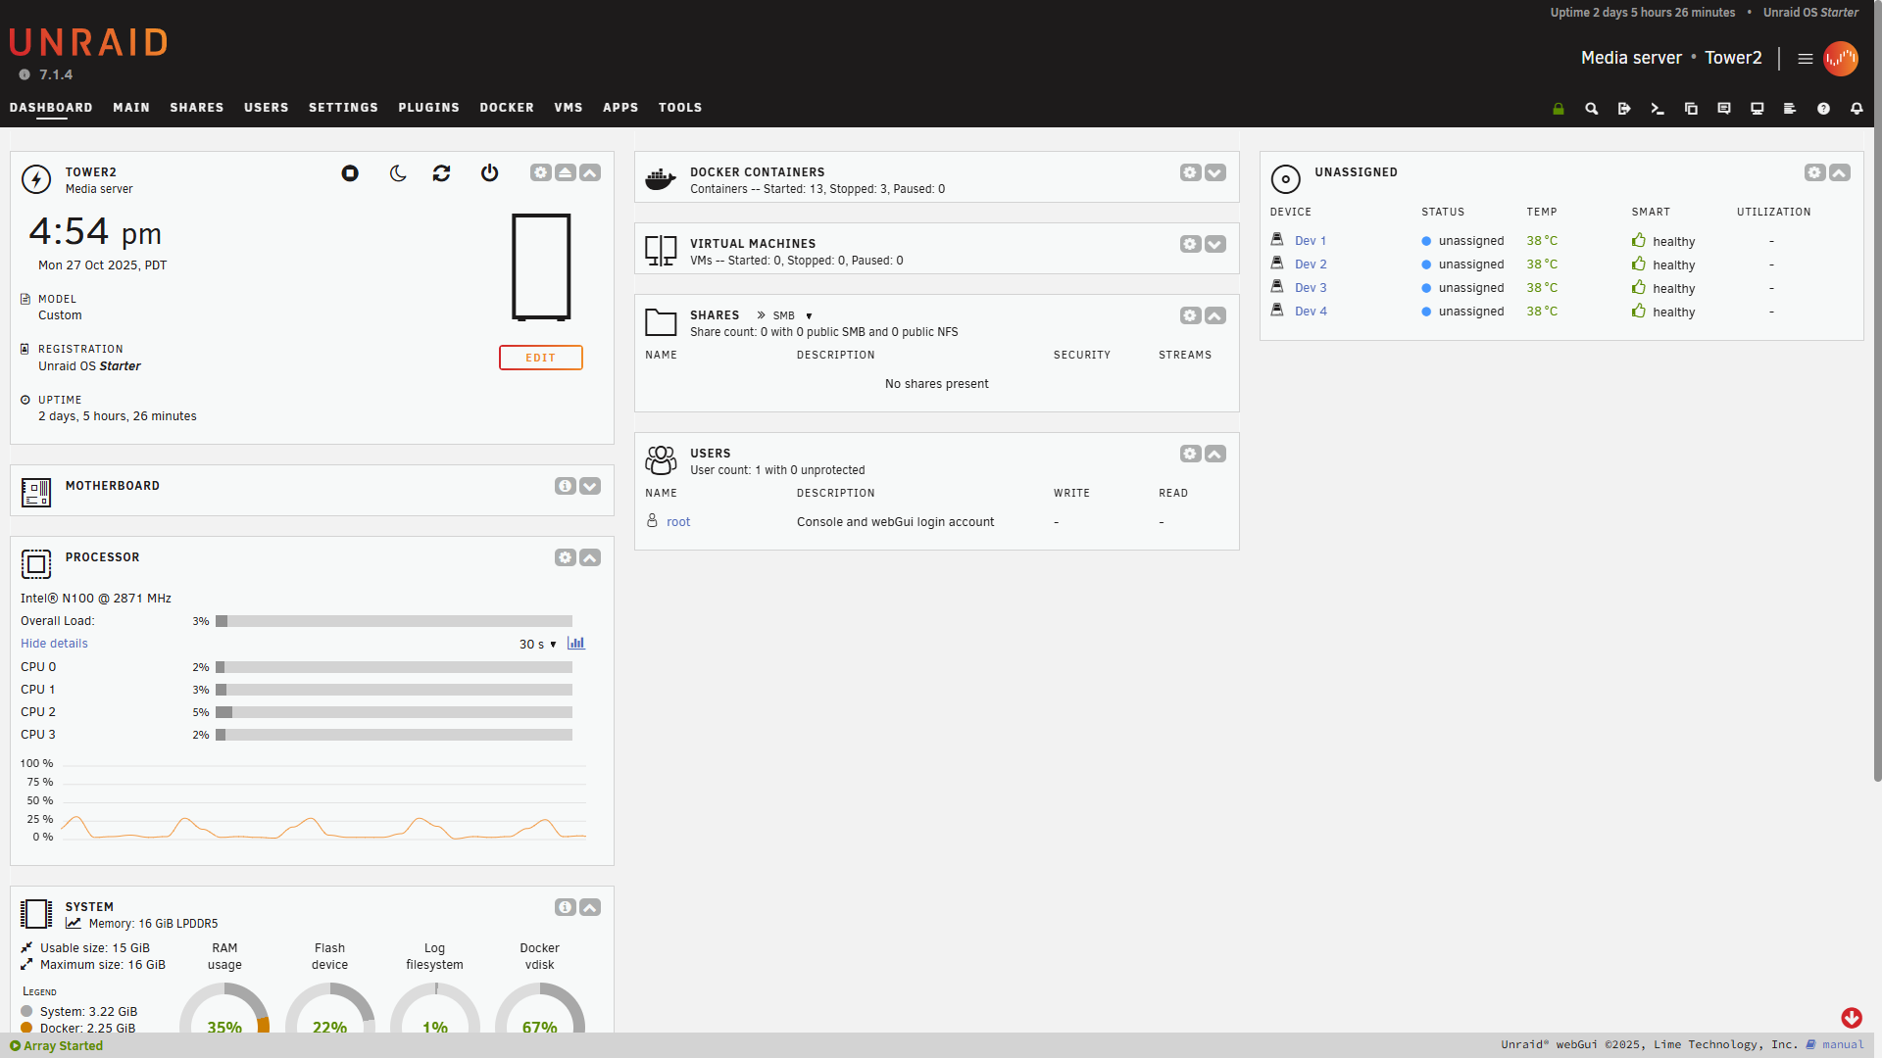Open the 30 s interval dropdown
Screen dimensions: 1882x1058
click(x=537, y=645)
